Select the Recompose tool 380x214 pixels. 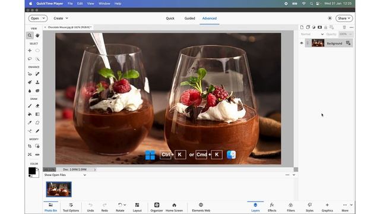click(37, 146)
